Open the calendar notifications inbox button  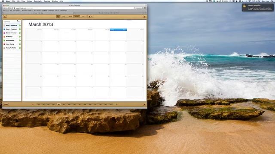click(90, 17)
